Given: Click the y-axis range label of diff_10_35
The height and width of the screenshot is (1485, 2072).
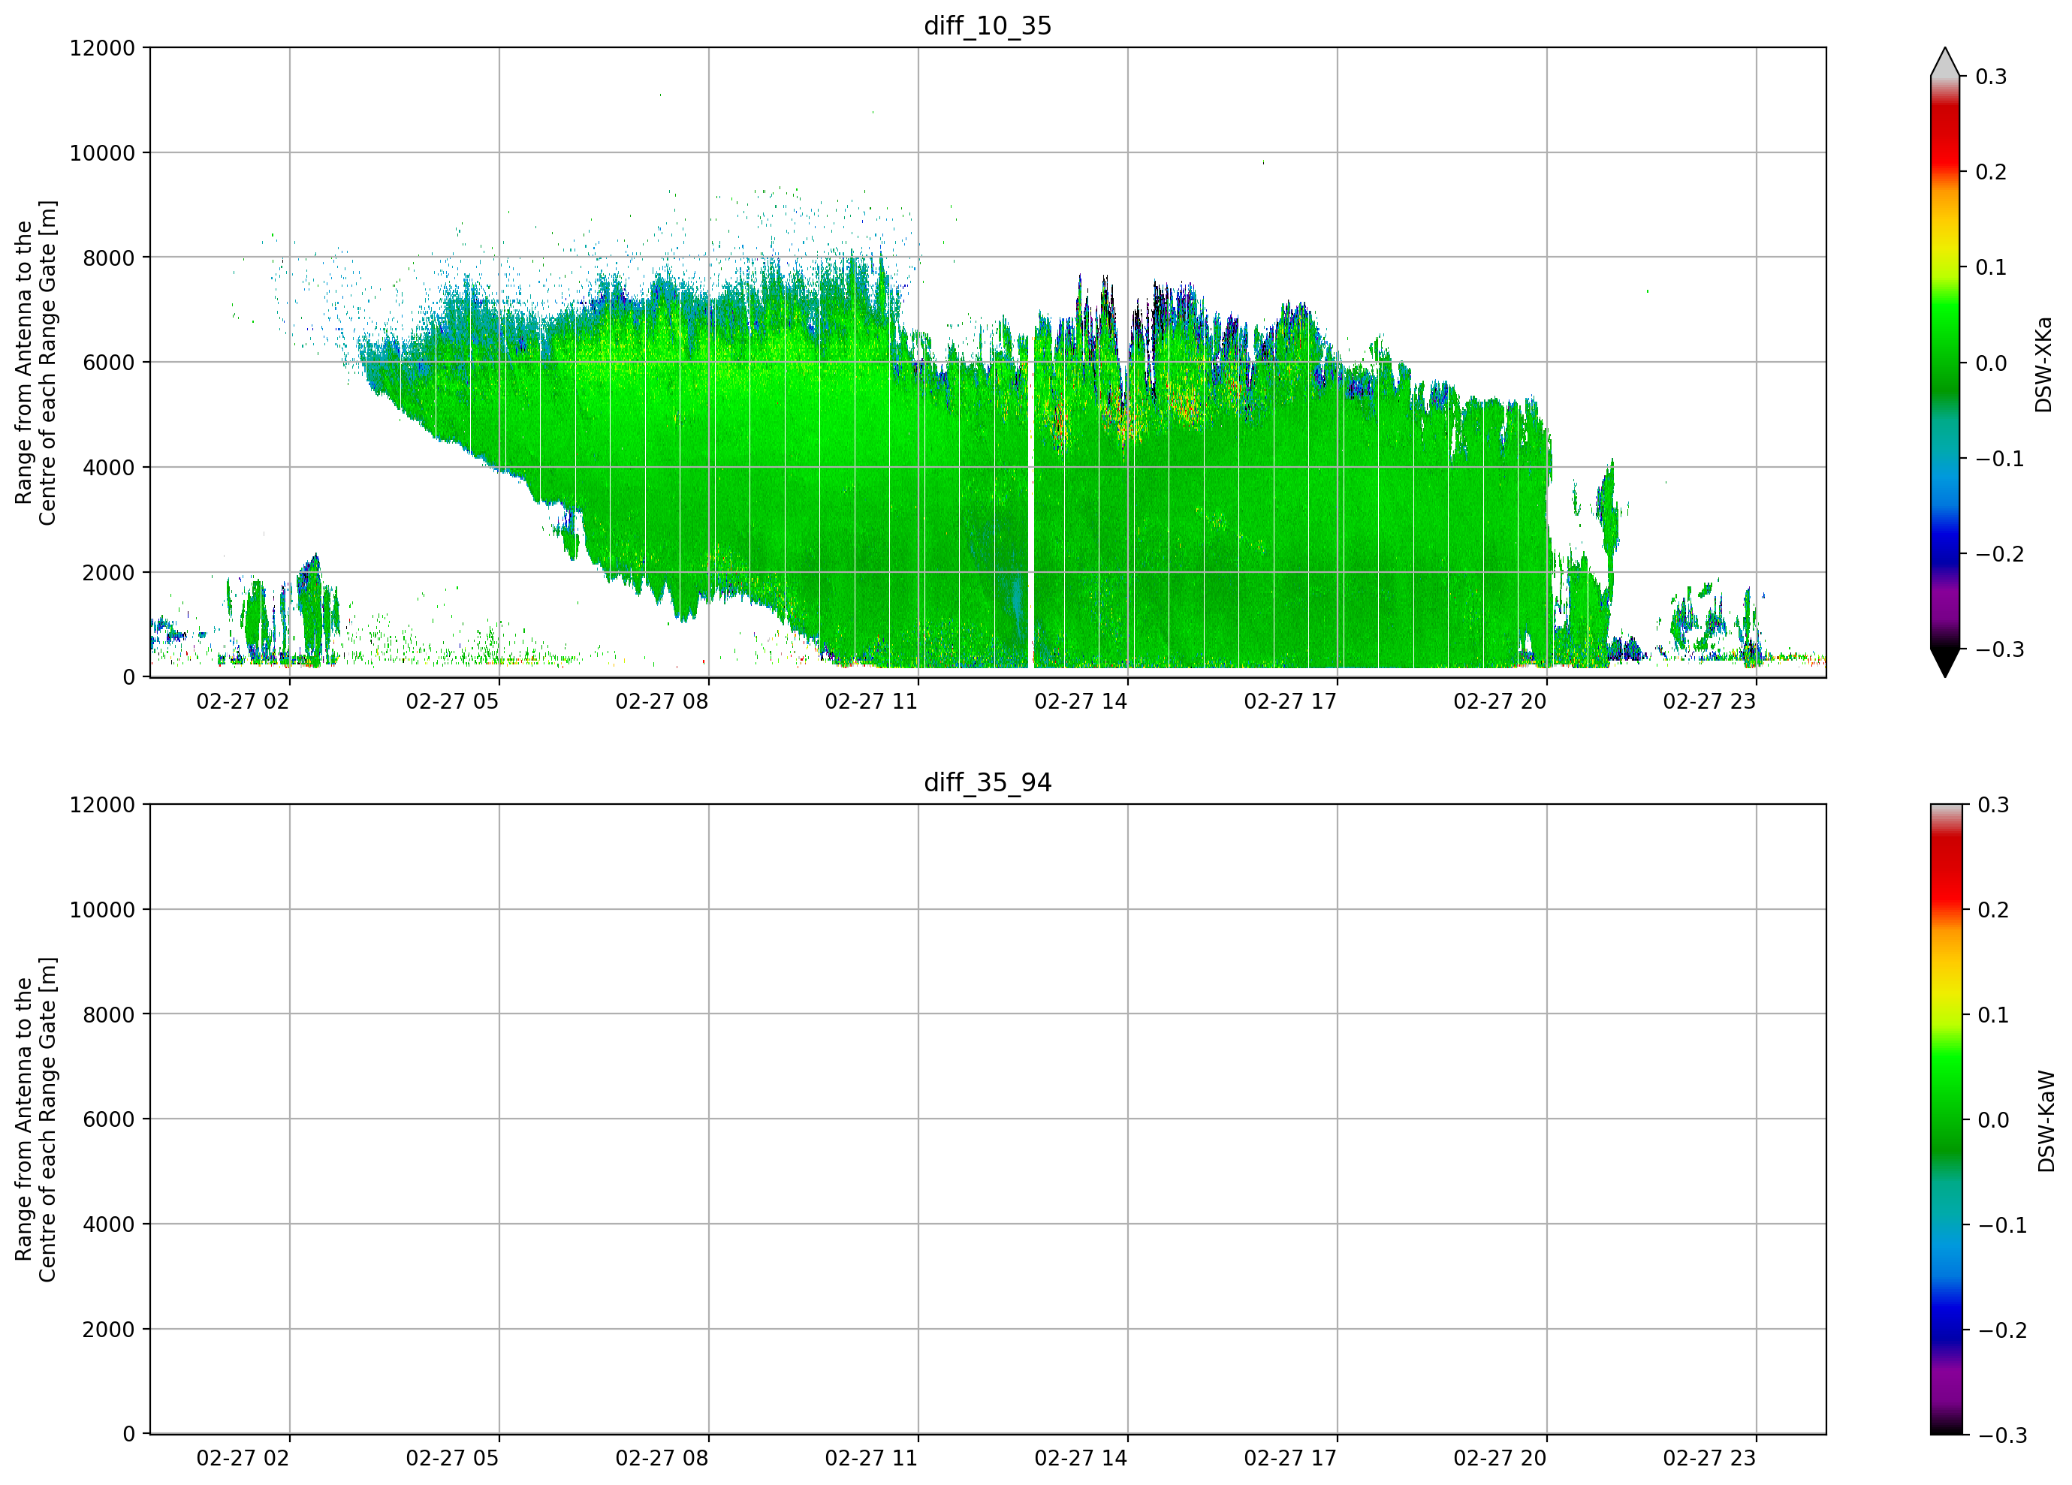Looking at the screenshot, I should coord(35,363).
